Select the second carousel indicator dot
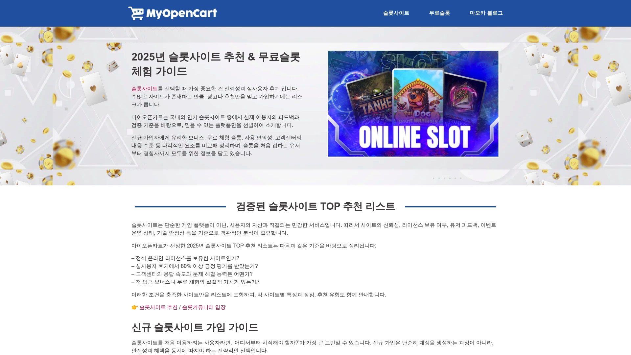 [439, 178]
